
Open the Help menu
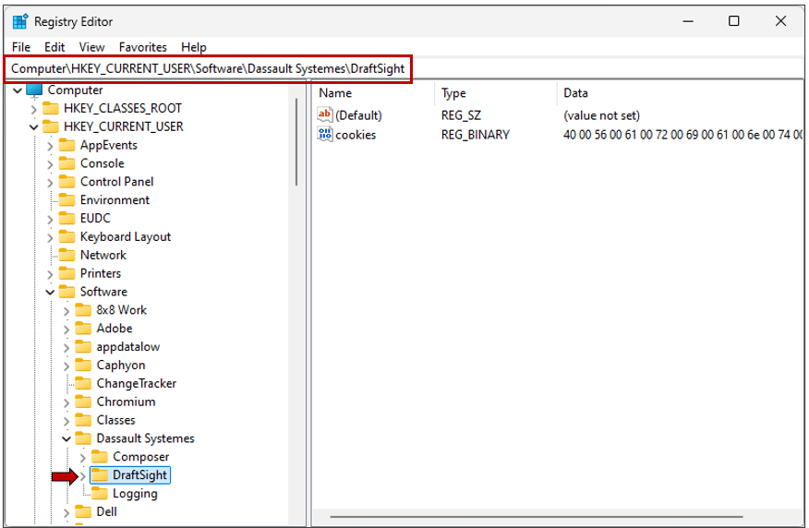point(194,47)
